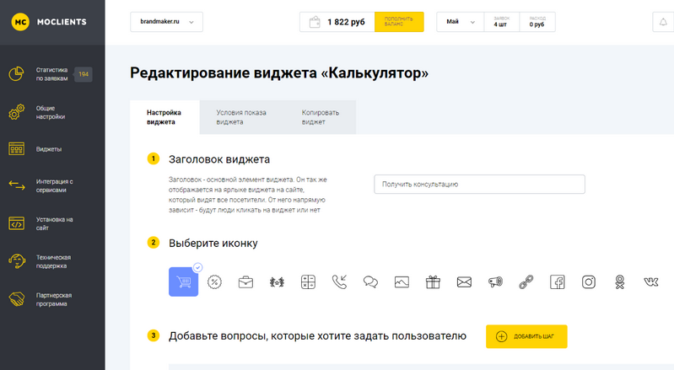Pick the VK icon
674x370 pixels.
(x=650, y=282)
